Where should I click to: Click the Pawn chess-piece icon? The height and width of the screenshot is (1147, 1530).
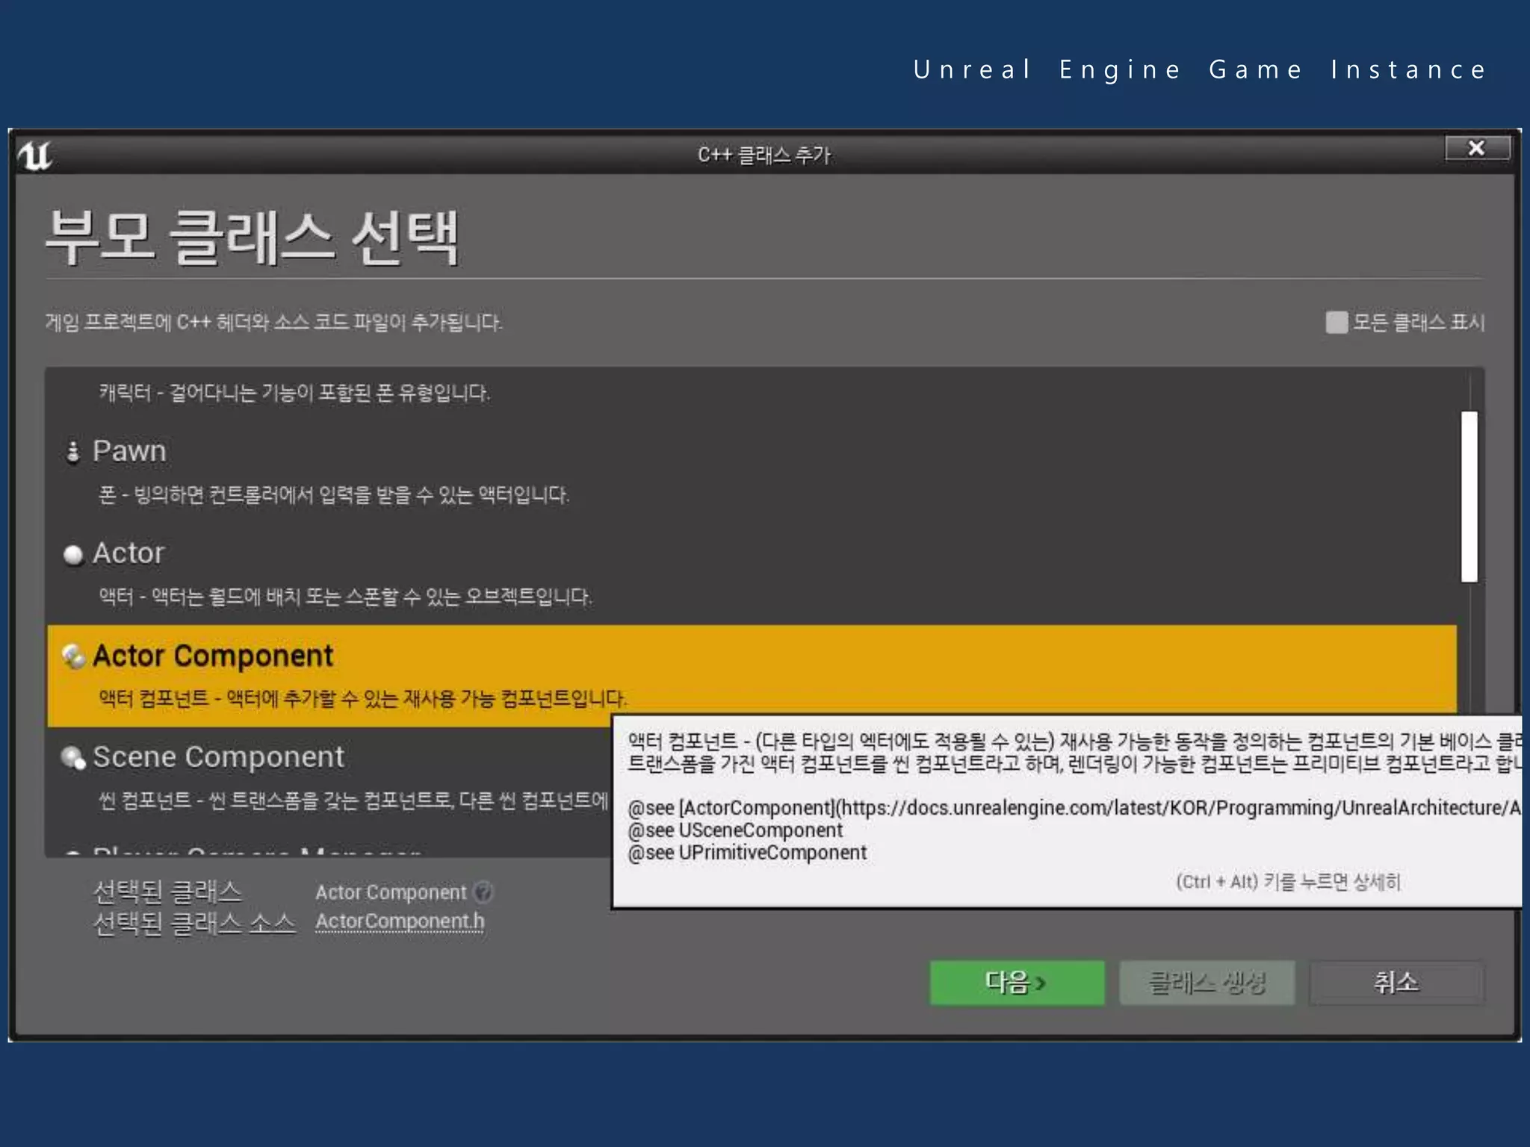pyautogui.click(x=72, y=452)
